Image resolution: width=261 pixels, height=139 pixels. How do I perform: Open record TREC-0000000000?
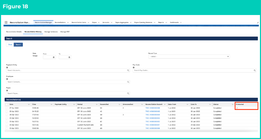[153, 128]
